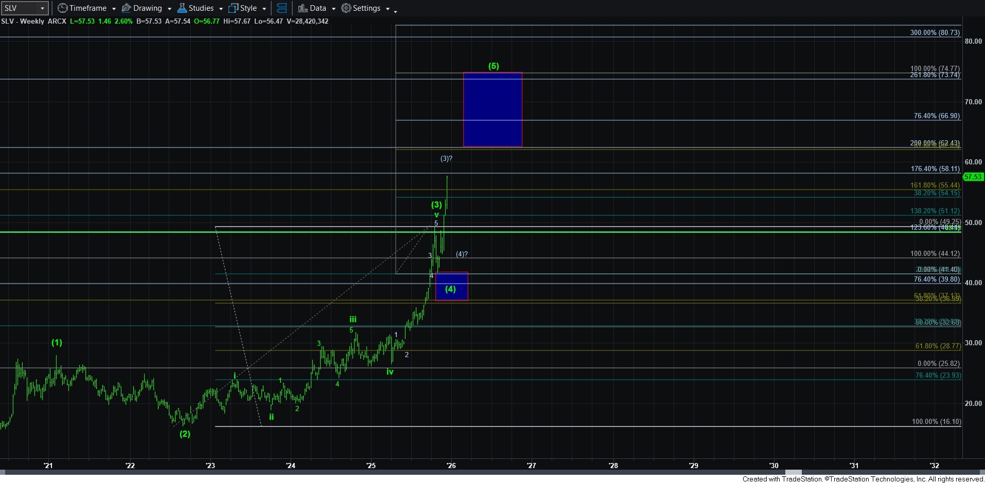
Task: Select the blue wave (5) target box
Action: [x=492, y=109]
